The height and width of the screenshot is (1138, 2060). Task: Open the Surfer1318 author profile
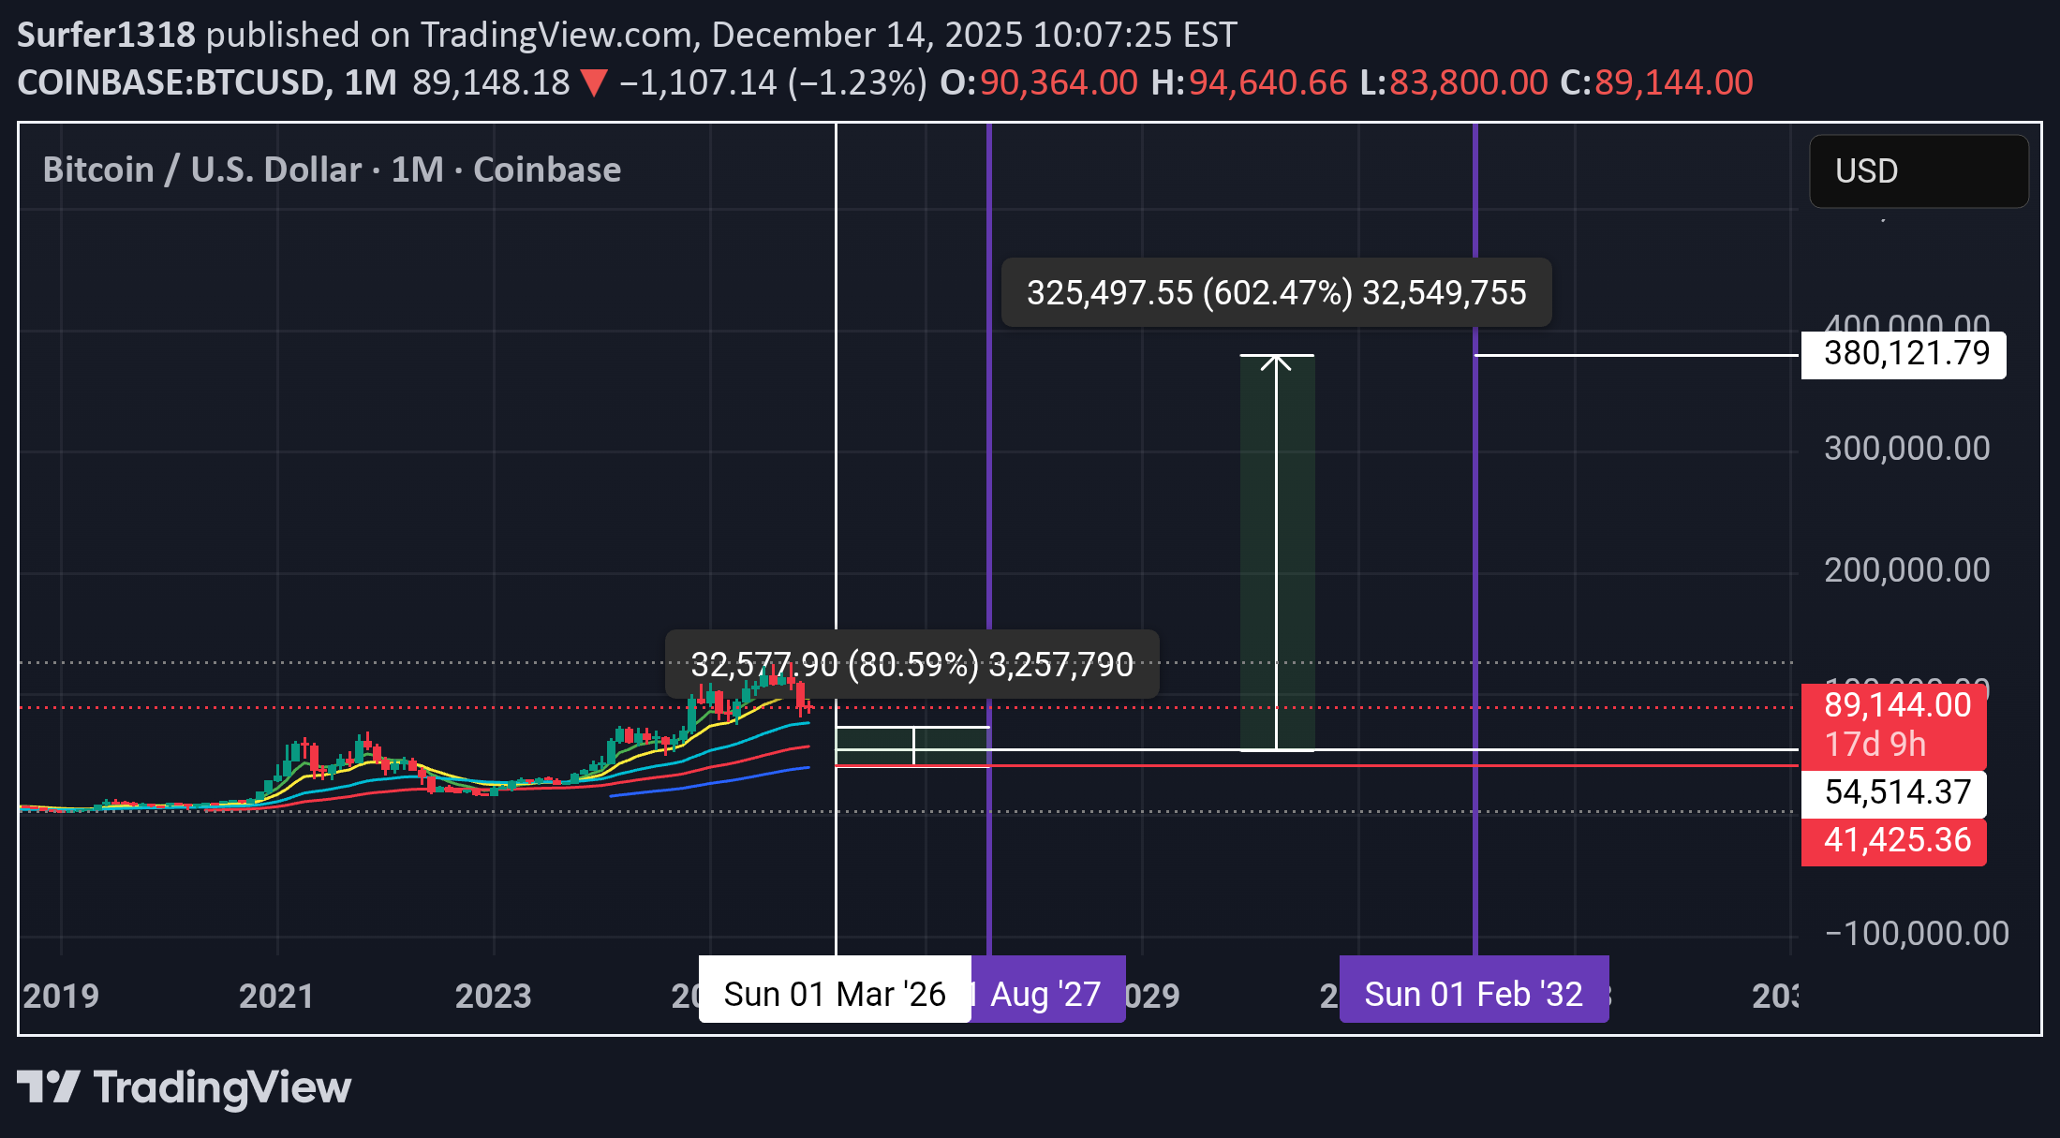tap(106, 34)
